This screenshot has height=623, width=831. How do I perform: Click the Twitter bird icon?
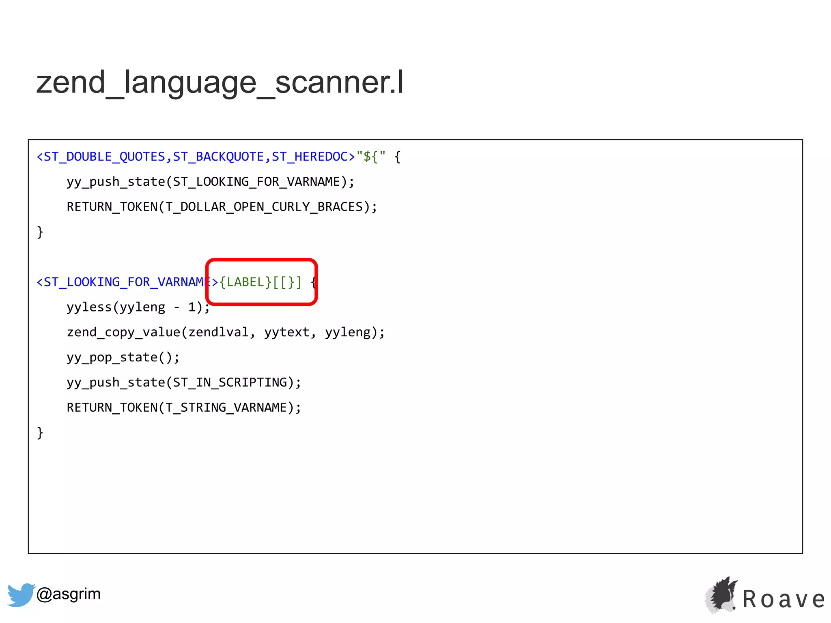[21, 595]
